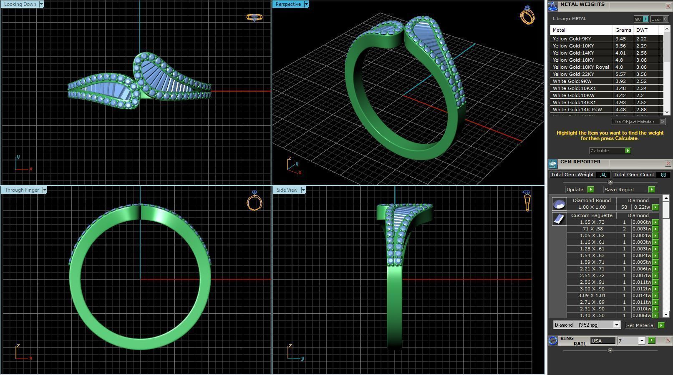
Task: Collapse Gem Reporter using the top expander
Action: (610, 182)
